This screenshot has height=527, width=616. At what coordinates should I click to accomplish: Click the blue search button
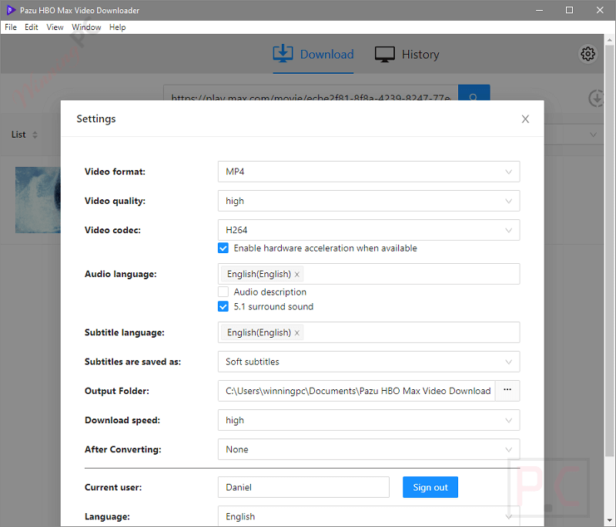click(474, 93)
